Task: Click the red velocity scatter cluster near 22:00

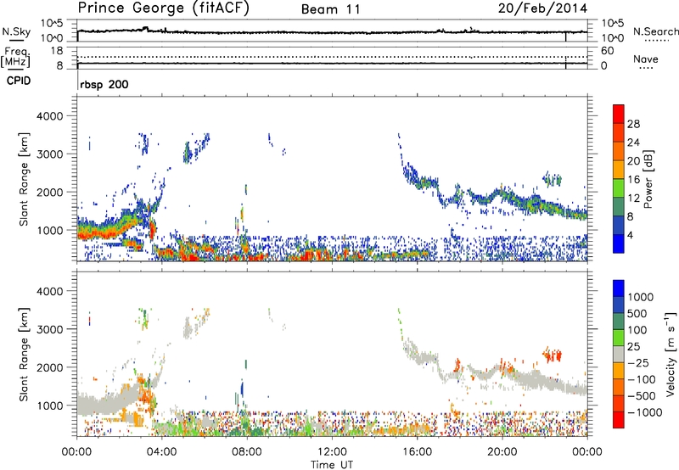Action: [553, 355]
